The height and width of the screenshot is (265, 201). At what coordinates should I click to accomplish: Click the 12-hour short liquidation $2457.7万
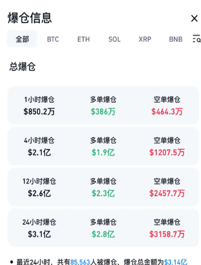click(x=167, y=193)
